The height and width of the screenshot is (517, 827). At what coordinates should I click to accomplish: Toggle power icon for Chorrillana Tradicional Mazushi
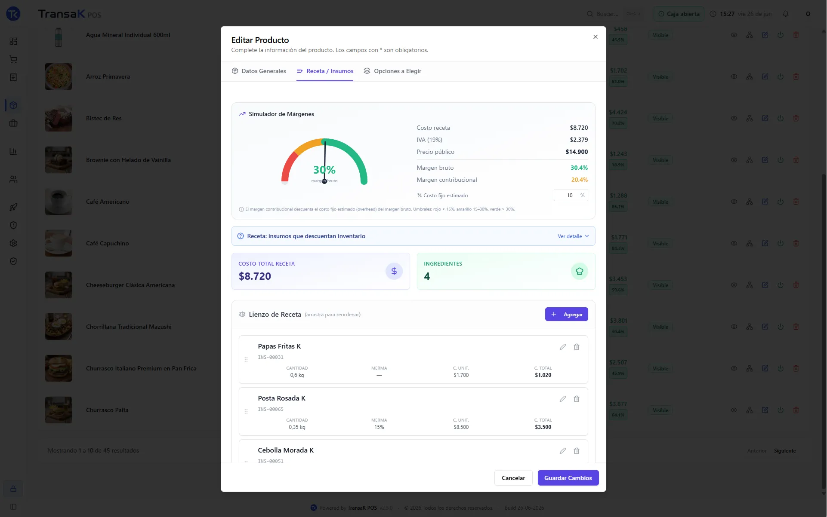[780, 327]
